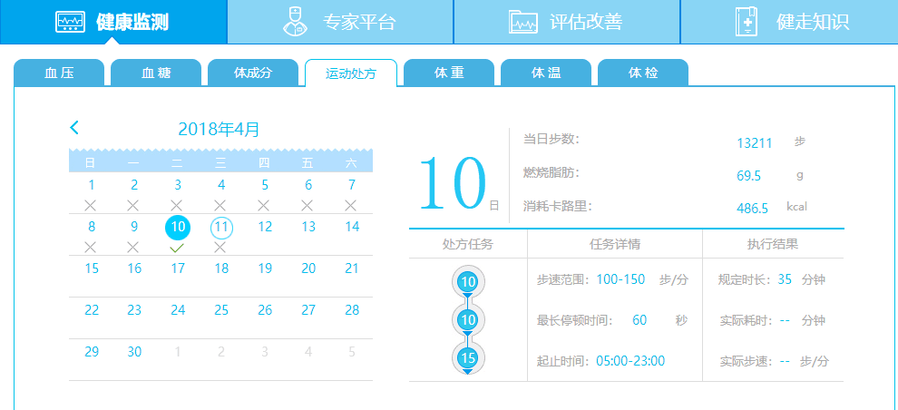This screenshot has height=410, width=898.
Task: Switch to the 体检 sub-tab
Action: click(x=643, y=73)
